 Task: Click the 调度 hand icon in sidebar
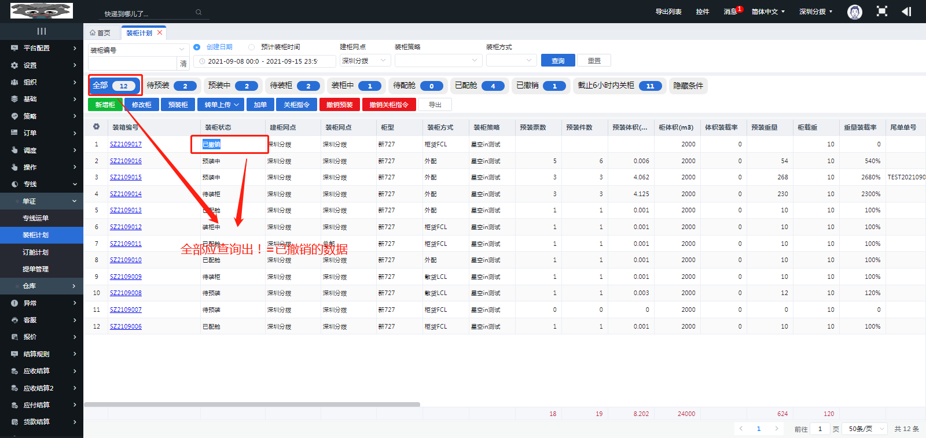14,150
